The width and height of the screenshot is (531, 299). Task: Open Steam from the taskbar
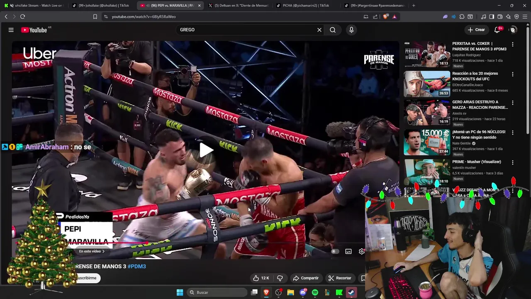pos(351,292)
